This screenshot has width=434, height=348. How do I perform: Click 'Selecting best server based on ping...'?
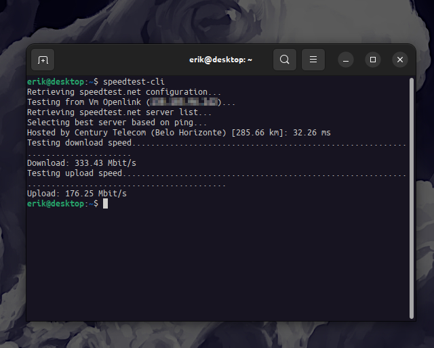(x=117, y=123)
